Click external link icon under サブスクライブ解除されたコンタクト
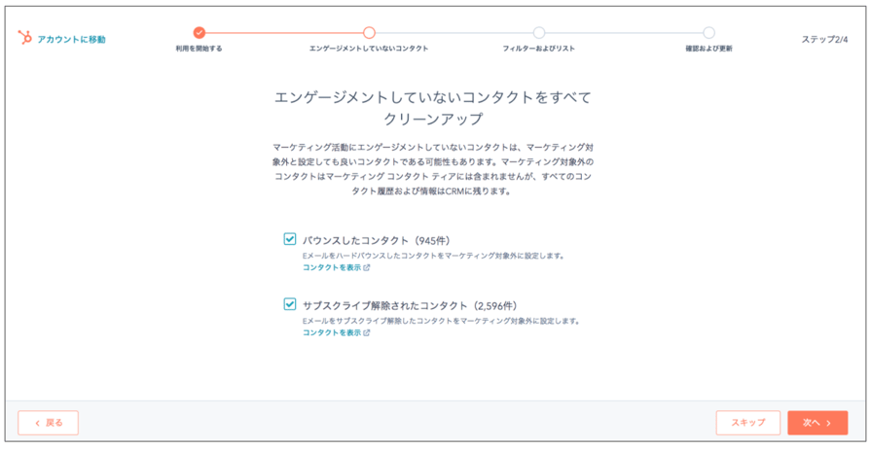Viewport: 871px width, 450px height. 367,333
